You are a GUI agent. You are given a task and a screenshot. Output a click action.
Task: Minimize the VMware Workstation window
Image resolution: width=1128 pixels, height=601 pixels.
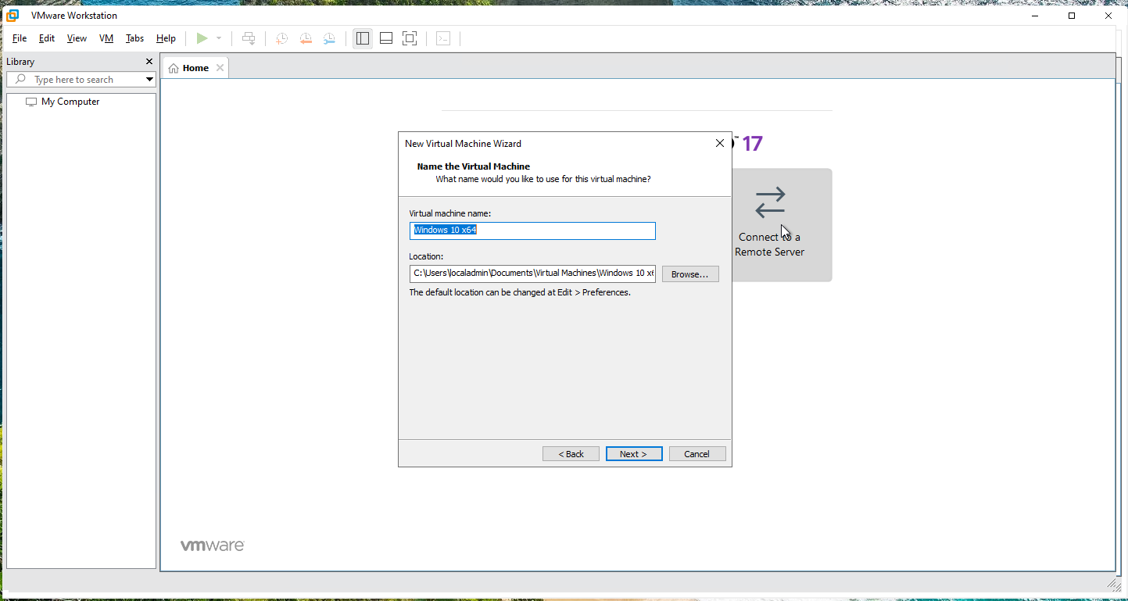coord(1036,16)
